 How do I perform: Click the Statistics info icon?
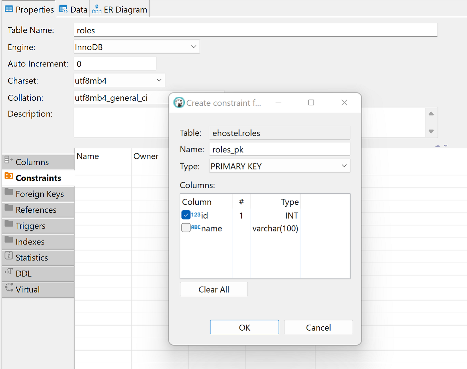coord(8,256)
